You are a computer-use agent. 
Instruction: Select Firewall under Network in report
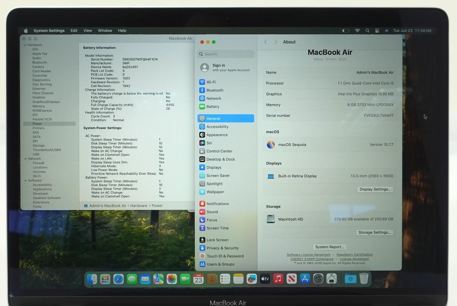click(38, 163)
